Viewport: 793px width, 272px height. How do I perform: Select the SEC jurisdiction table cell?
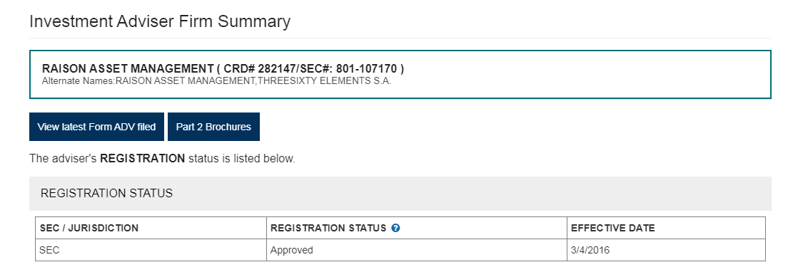(151, 250)
